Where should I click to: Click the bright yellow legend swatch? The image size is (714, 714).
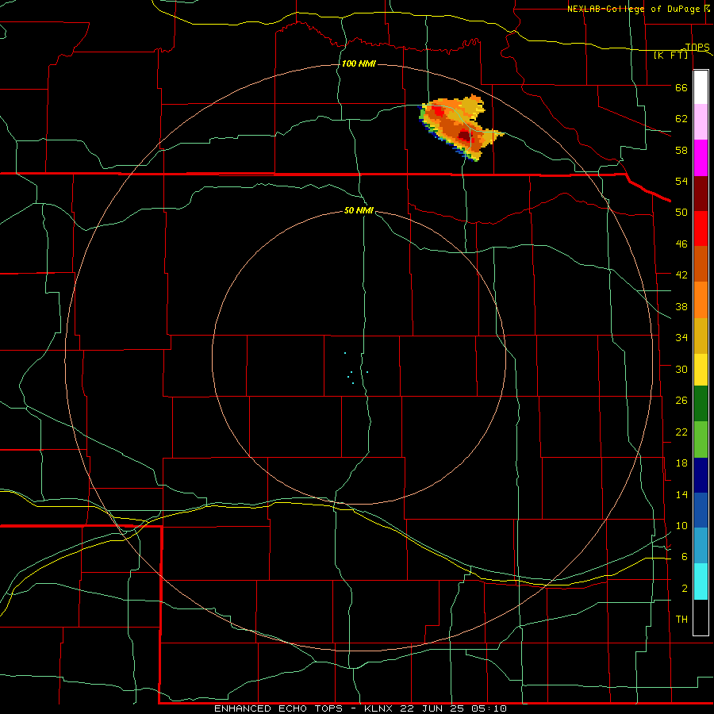point(701,370)
